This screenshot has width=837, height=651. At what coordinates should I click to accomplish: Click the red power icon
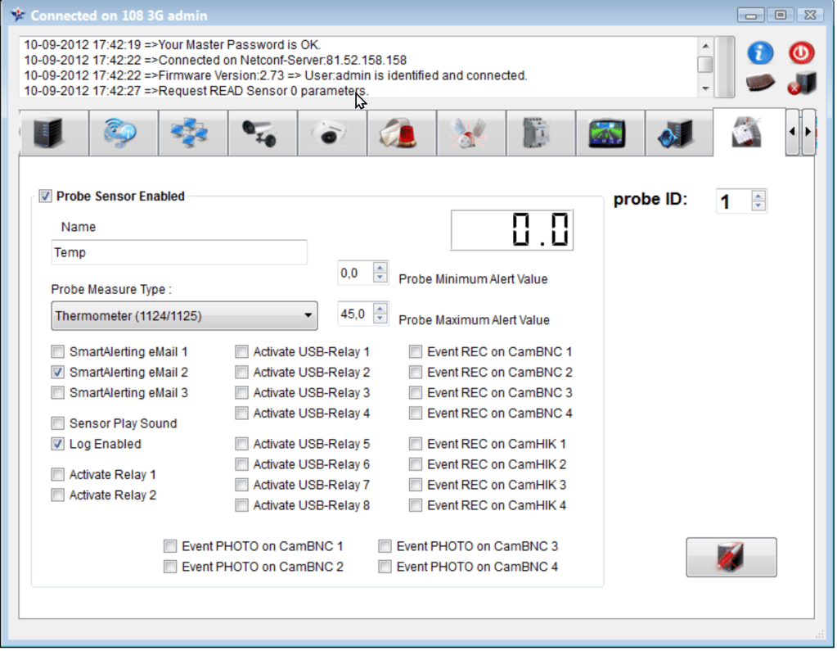801,53
